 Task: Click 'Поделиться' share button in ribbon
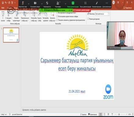click(128, 8)
